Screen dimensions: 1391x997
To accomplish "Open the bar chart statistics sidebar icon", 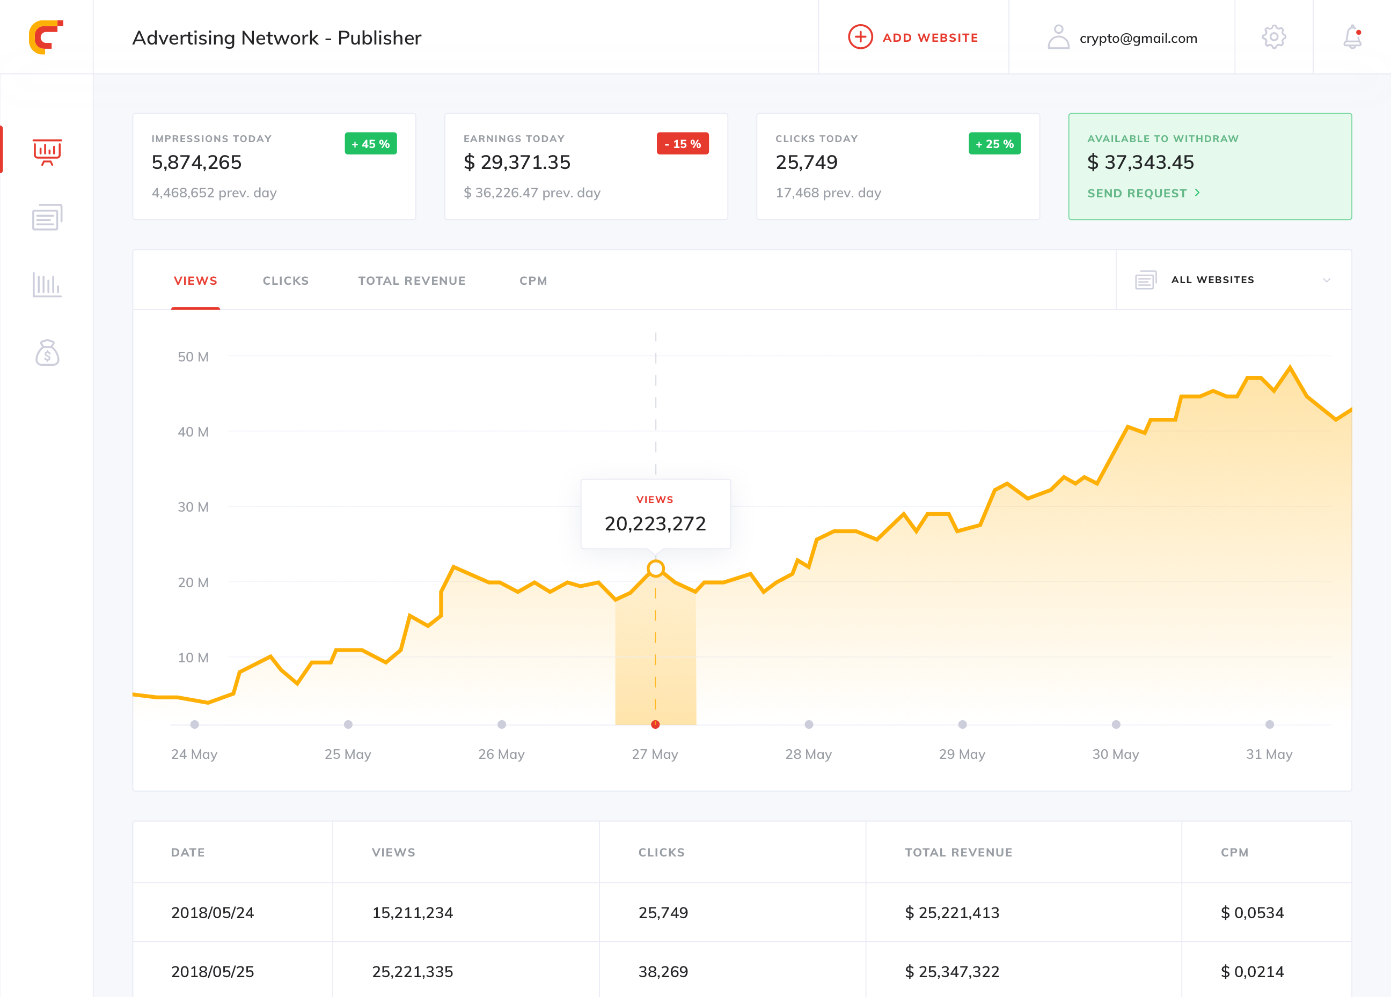I will tap(47, 285).
